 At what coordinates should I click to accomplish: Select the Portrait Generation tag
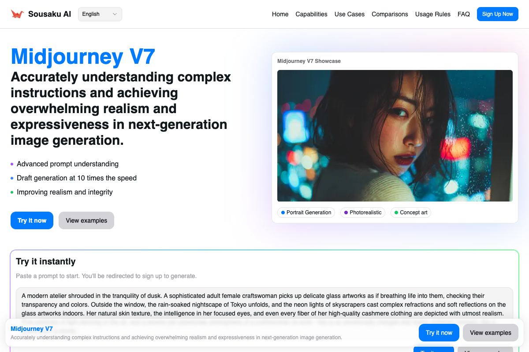(x=306, y=213)
